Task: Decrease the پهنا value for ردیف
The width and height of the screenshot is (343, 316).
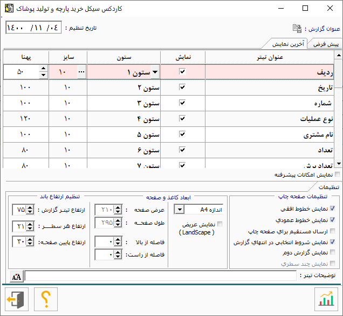Action: coord(43,75)
